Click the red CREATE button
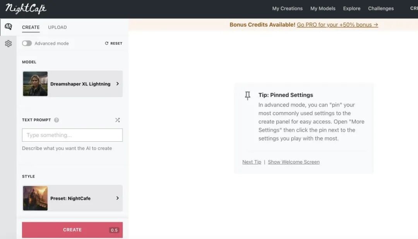Screen dimensions: 418x239 (x=72, y=230)
